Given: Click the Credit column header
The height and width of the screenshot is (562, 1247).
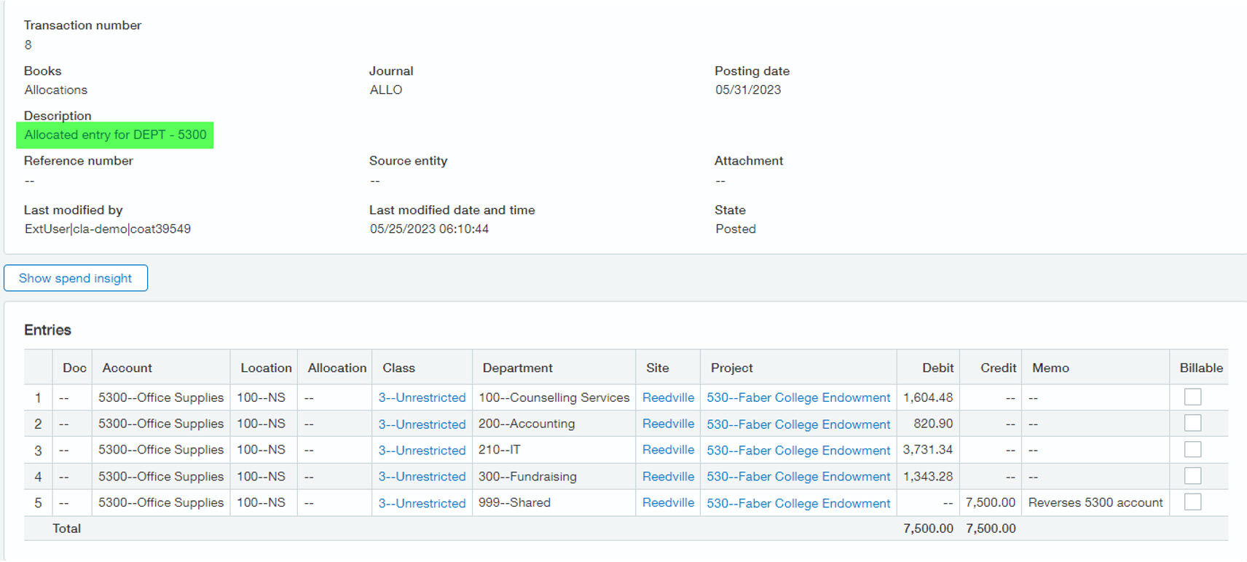Looking at the screenshot, I should click(998, 368).
